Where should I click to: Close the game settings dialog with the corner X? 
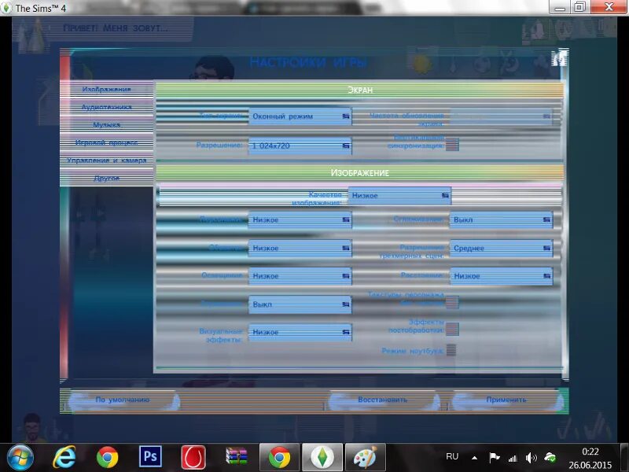(x=559, y=58)
